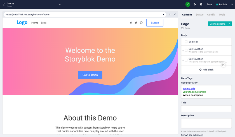Screen dimensions: 235x137
Task: Click the outlined Button in preview header
Action: click(x=155, y=23)
